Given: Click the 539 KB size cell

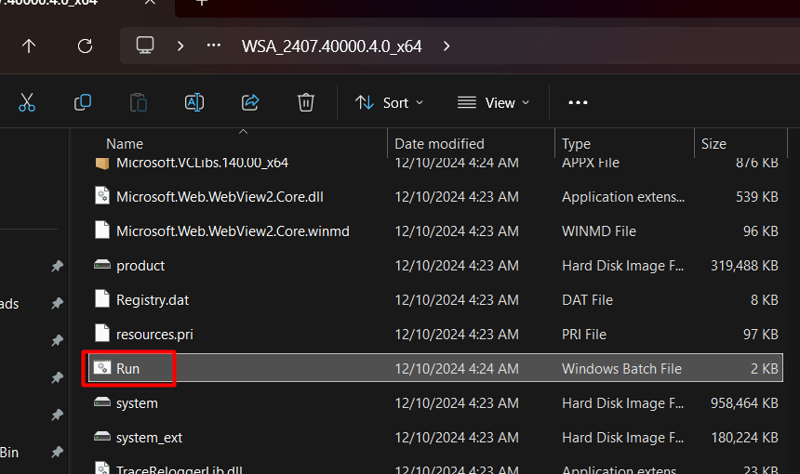Looking at the screenshot, I should [756, 197].
